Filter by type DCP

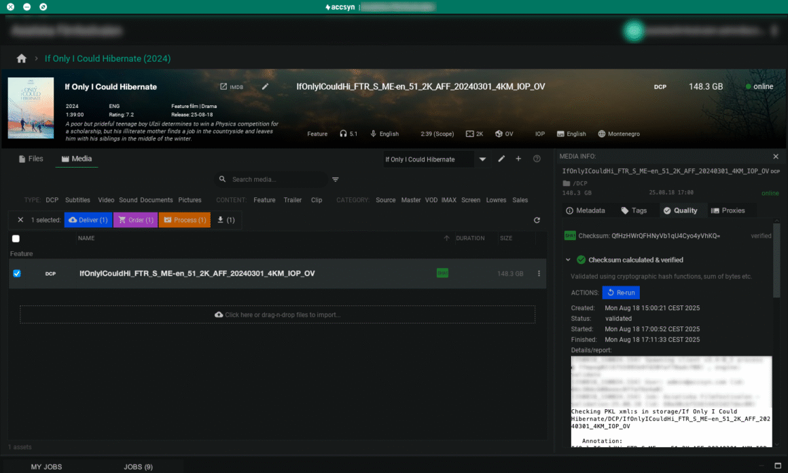coord(52,200)
